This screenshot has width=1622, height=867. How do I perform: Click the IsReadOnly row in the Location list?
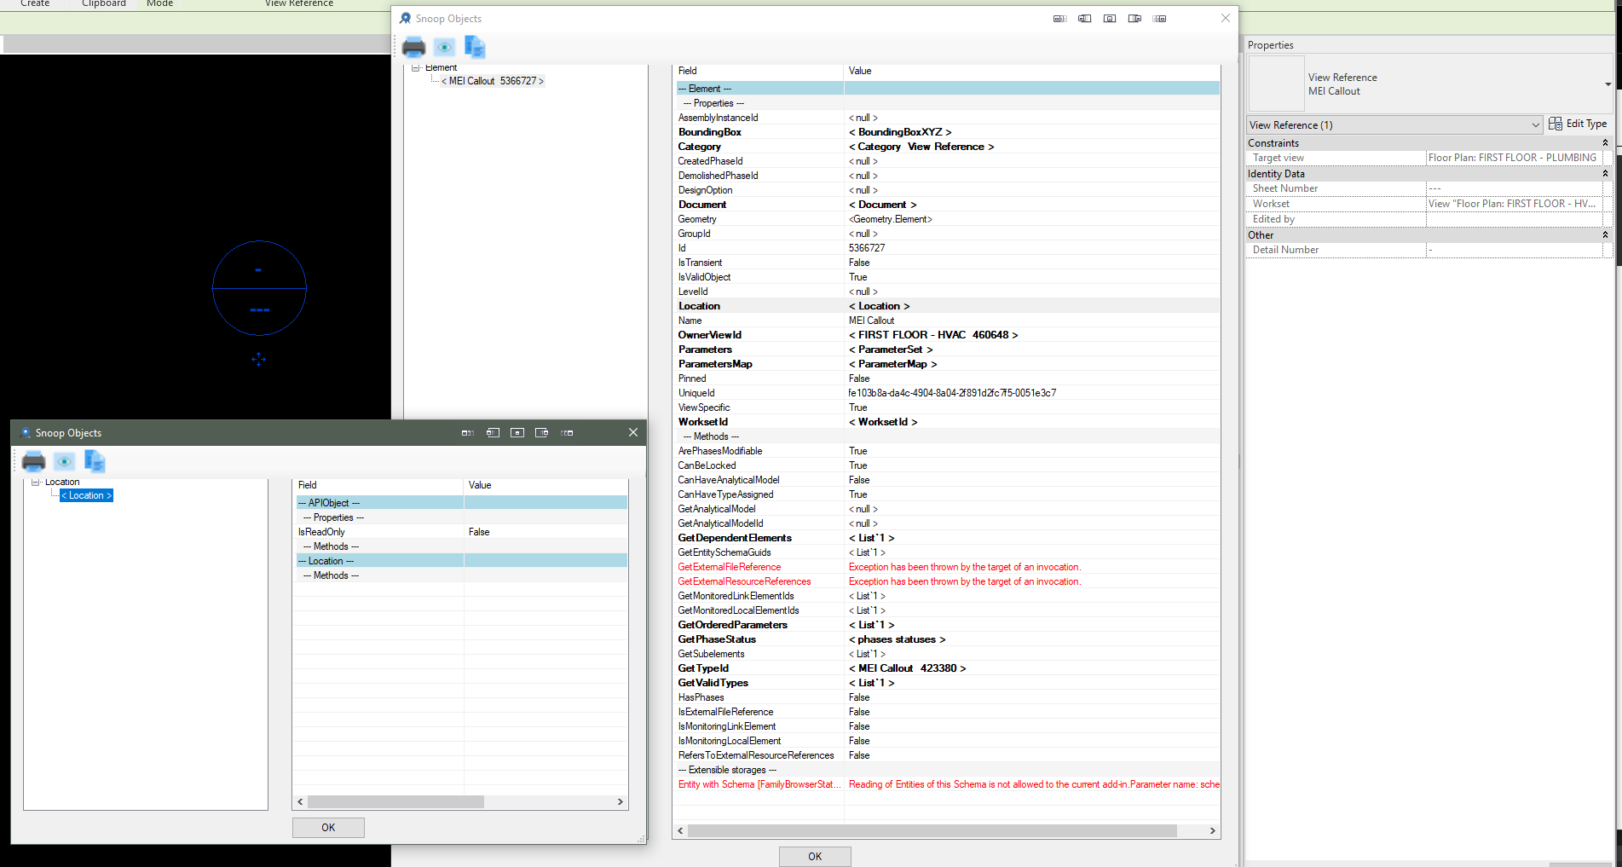pos(462,532)
